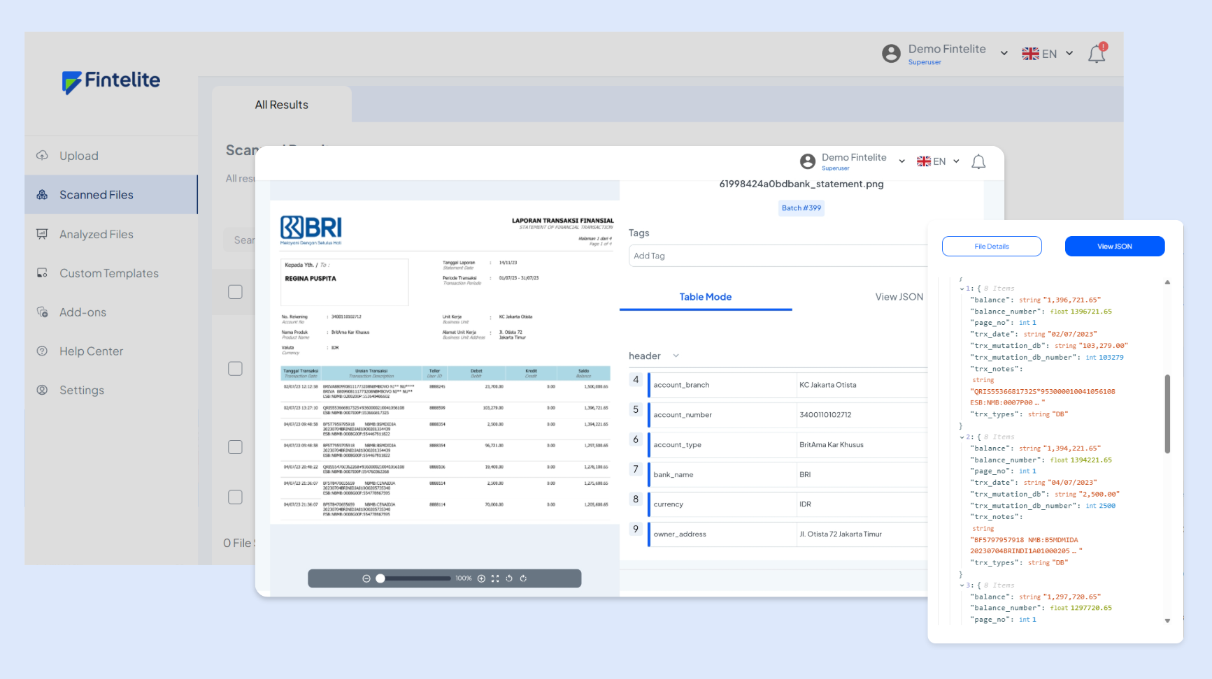Collapse the header section chevron
1212x679 pixels.
coord(676,356)
